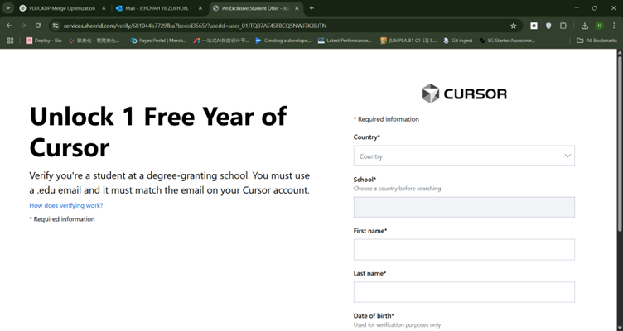Open the Country dropdown
623x331 pixels.
pyautogui.click(x=464, y=156)
